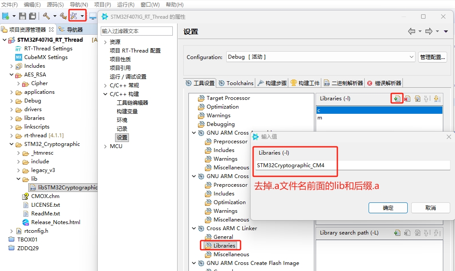Image resolution: width=455 pixels, height=271 pixels.
Task: Select 设置 under C/C++ 构建
Action: click(122, 138)
